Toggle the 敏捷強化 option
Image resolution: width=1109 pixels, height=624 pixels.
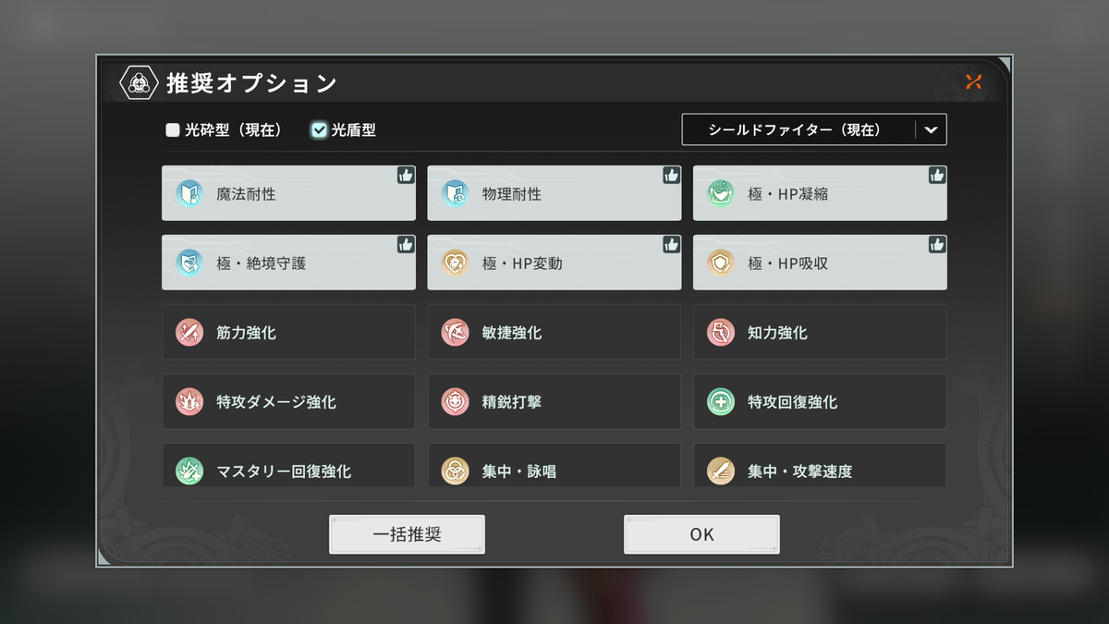[554, 333]
